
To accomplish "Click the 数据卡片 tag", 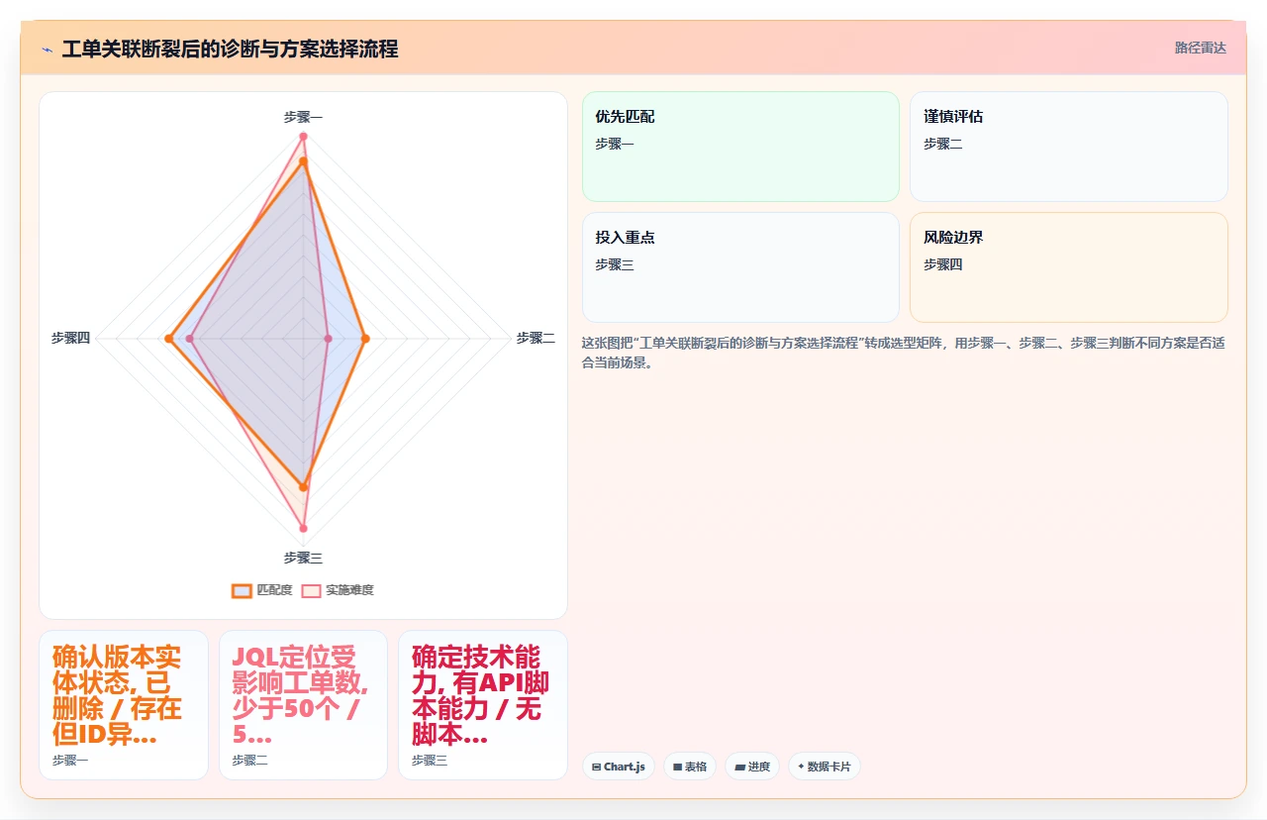I will click(825, 767).
